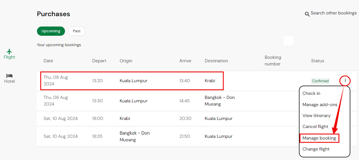Select View itinerary from the menu
This screenshot has height=160, width=359.
316,116
